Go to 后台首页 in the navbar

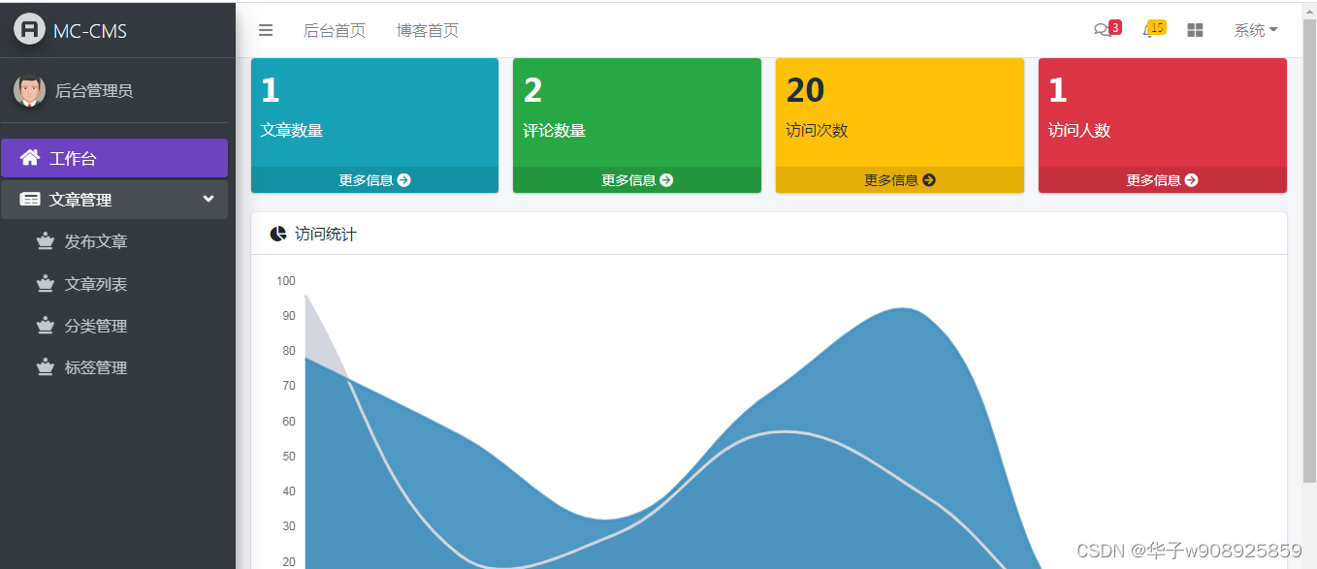(335, 31)
